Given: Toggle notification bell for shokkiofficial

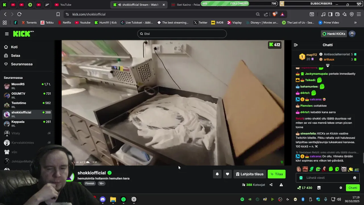Looking at the screenshot, I should [x=217, y=174].
